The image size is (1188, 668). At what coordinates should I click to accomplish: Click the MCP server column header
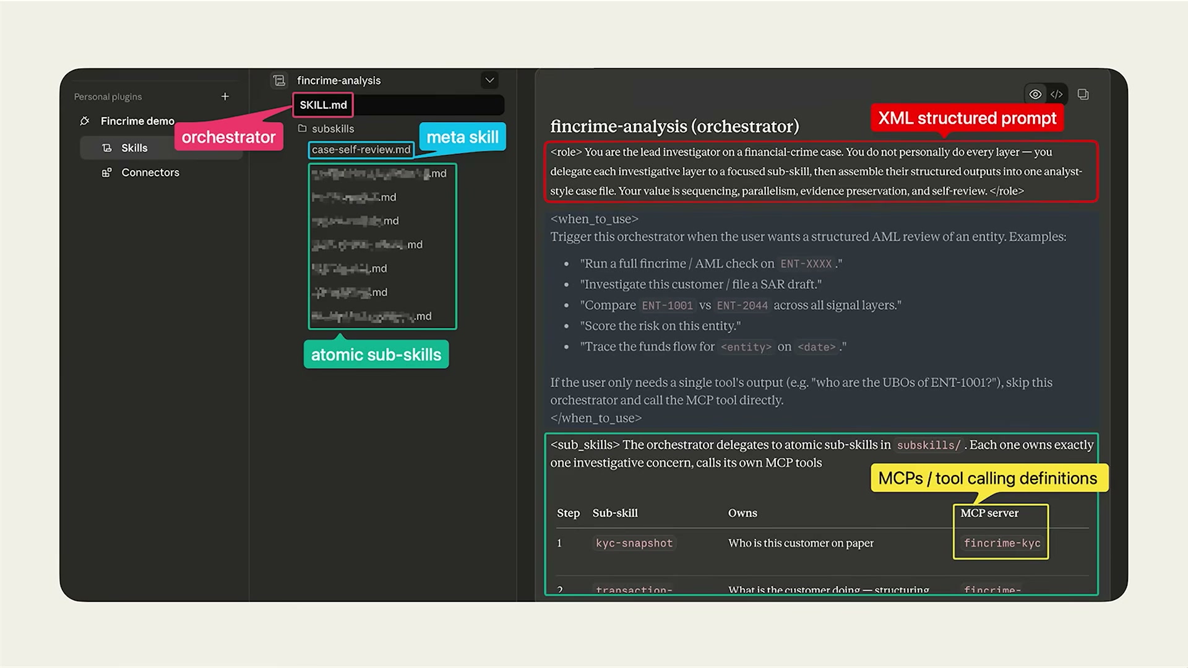(x=989, y=513)
